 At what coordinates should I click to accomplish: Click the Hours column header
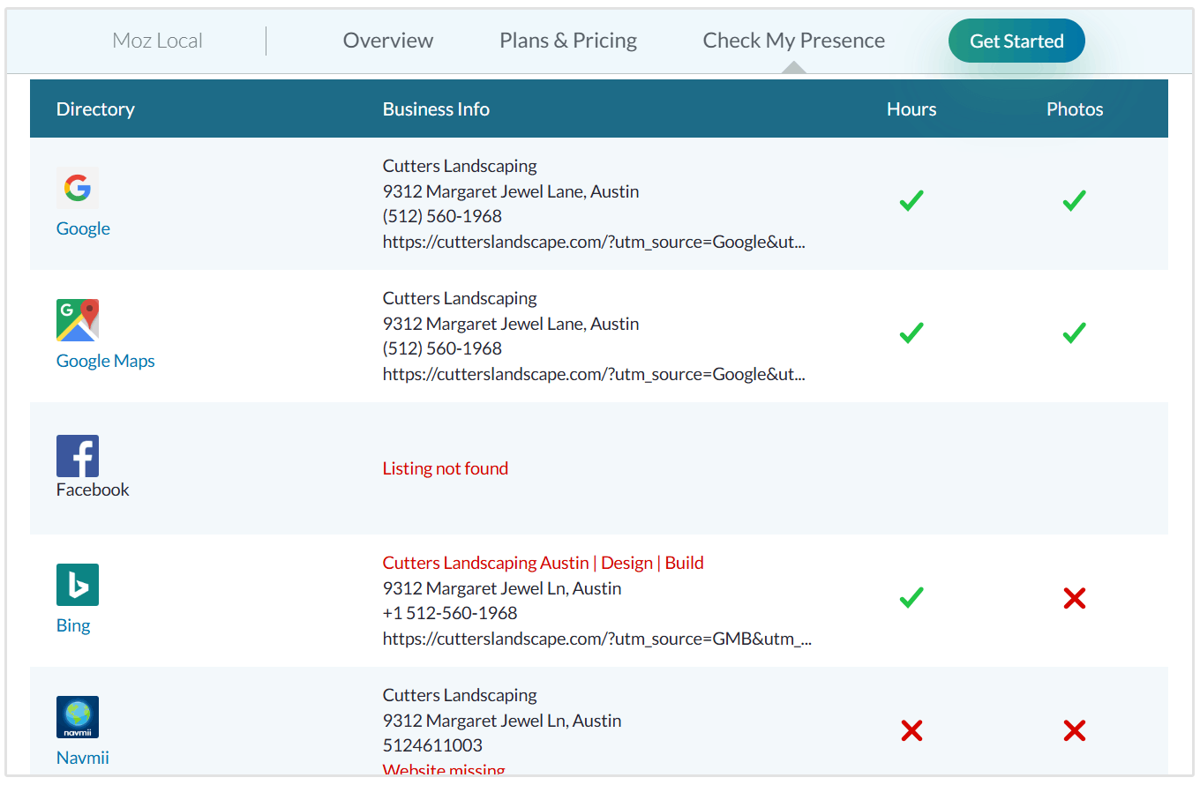coord(911,109)
